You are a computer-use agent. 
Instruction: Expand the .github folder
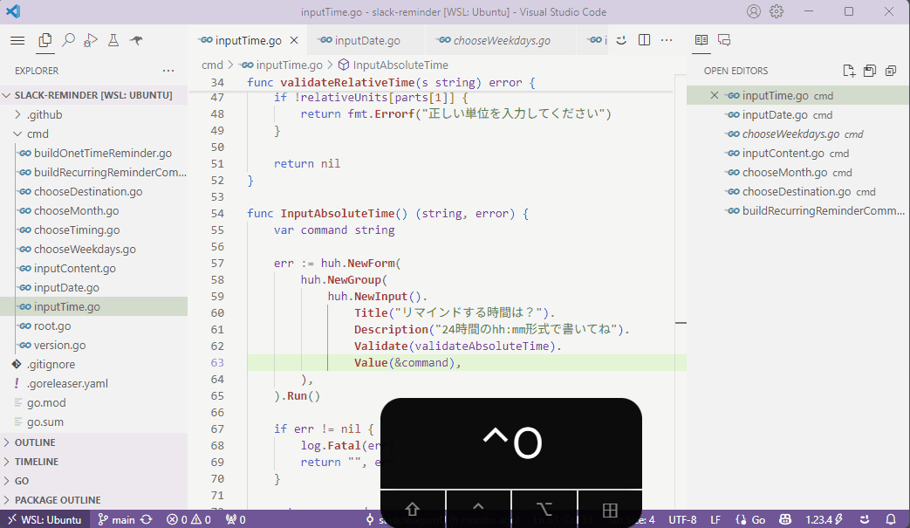click(44, 115)
